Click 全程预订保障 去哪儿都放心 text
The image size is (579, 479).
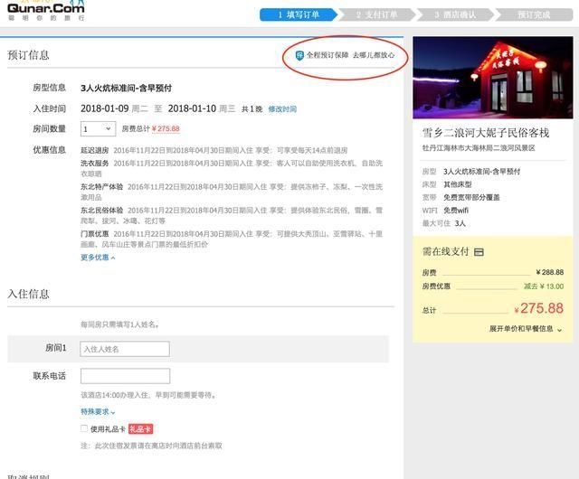[x=350, y=55]
